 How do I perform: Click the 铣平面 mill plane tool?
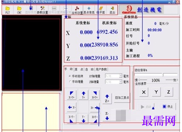[x=101, y=10]
